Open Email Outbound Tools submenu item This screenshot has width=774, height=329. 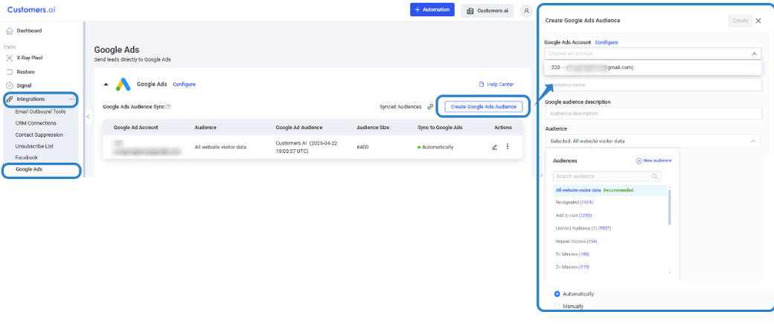point(40,111)
